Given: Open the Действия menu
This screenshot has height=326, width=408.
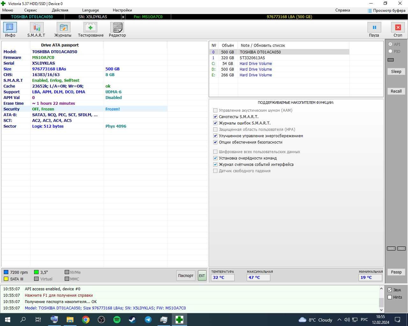Looking at the screenshot, I should (x=60, y=10).
